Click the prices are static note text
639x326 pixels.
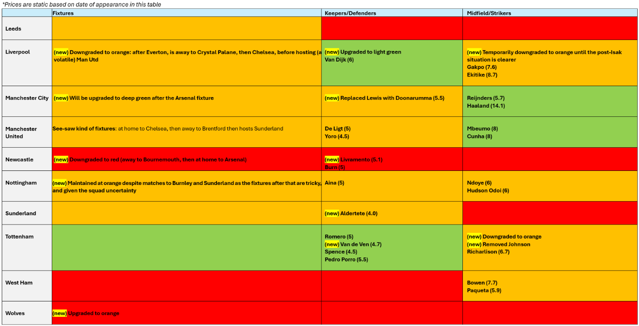pos(82,4)
